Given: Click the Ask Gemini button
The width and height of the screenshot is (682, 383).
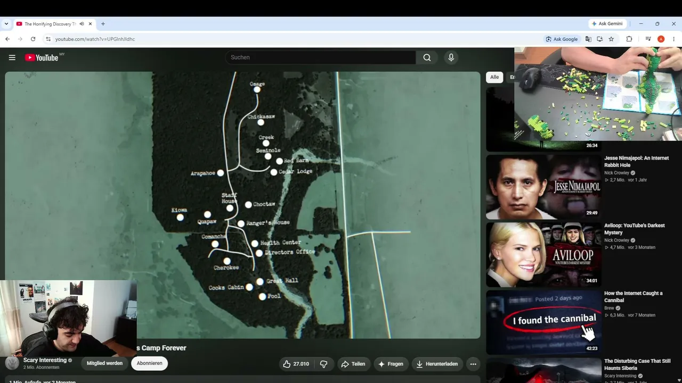Looking at the screenshot, I should (x=607, y=24).
